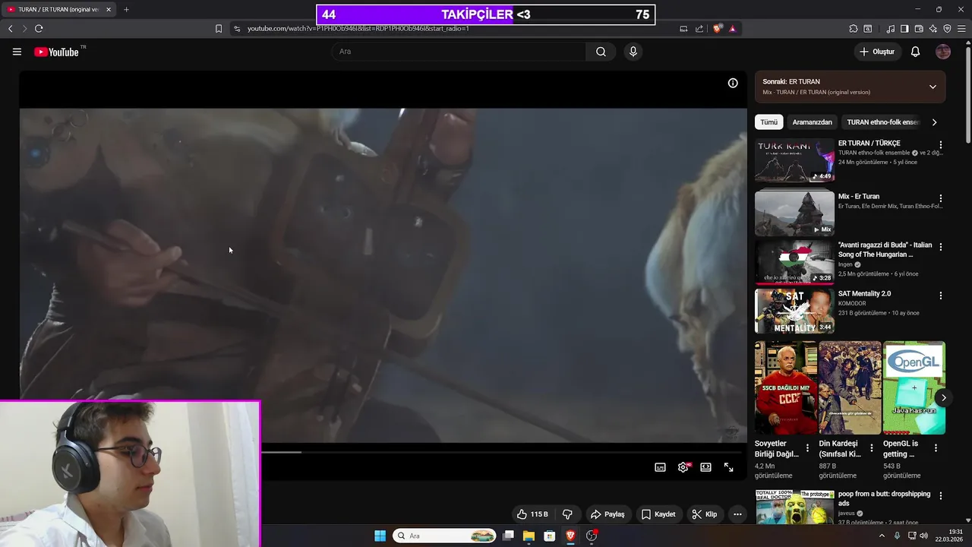Image resolution: width=972 pixels, height=547 pixels.
Task: Open Brave VPN shield icon
Action: (947, 29)
